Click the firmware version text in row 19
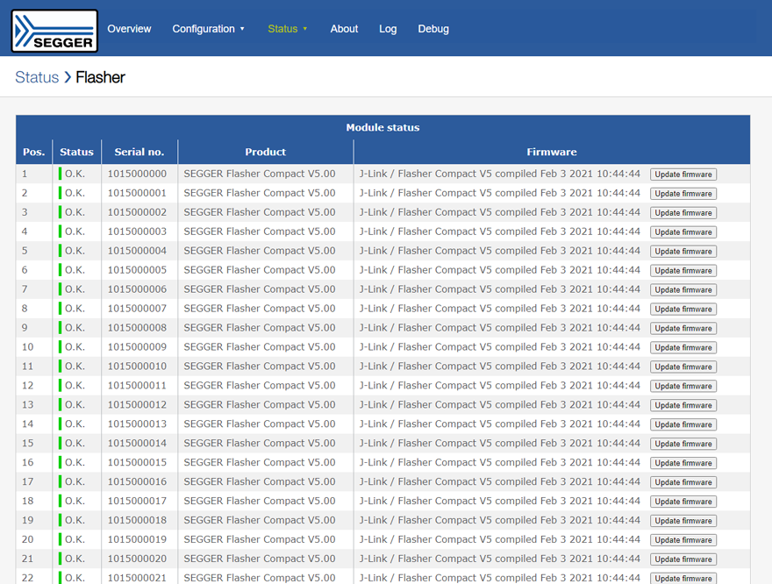The image size is (772, 584). 500,520
